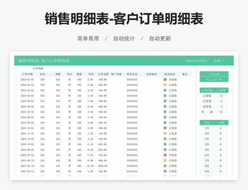Viewport: 248px width, 190px height.
Task: Click the total value ¥12,110.00
Action: tap(214, 79)
